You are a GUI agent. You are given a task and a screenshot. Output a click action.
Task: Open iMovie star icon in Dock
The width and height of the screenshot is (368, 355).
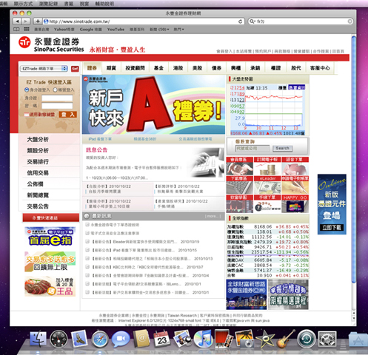(265, 339)
